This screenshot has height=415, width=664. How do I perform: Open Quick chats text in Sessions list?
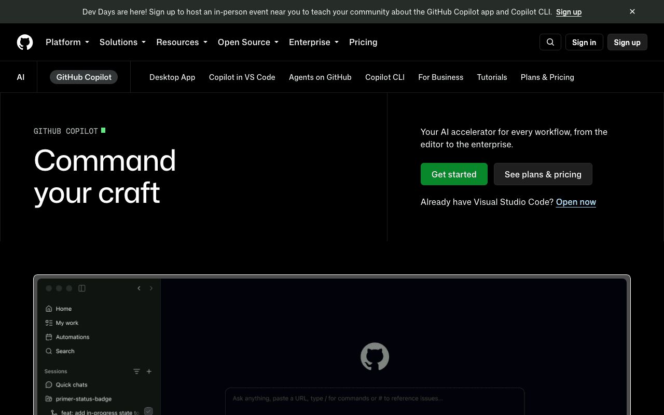(72, 385)
